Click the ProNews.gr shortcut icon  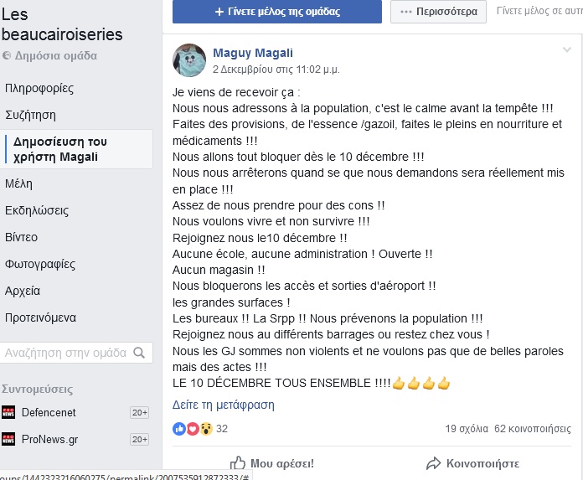click(x=8, y=440)
